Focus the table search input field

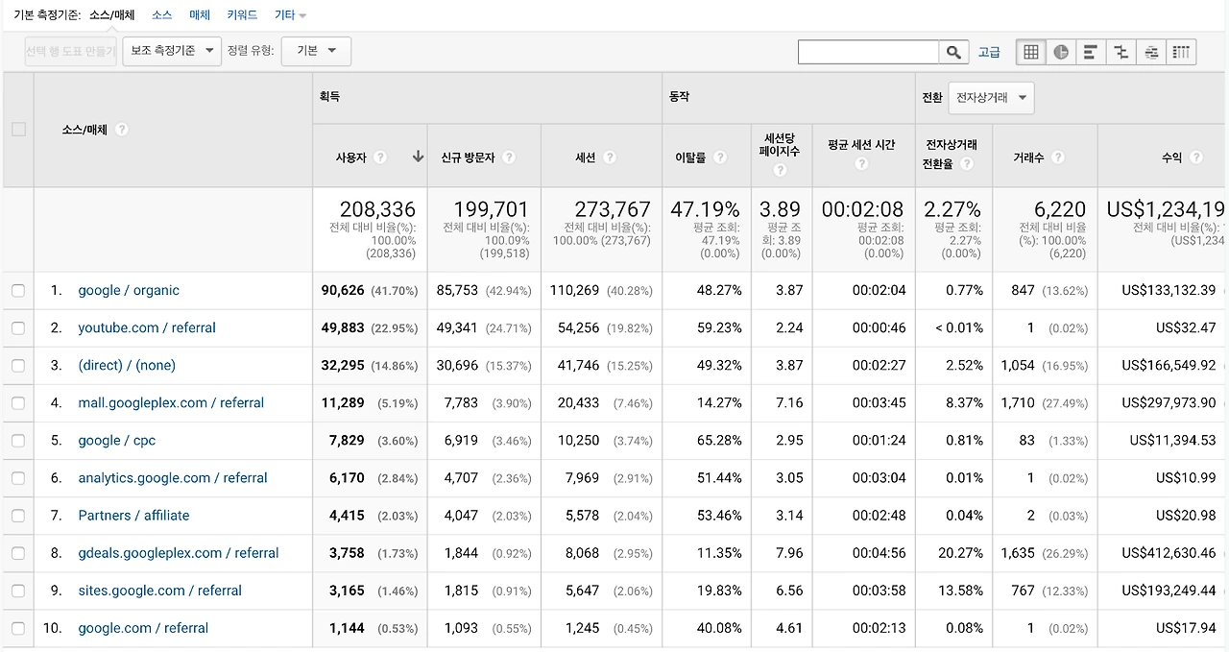pyautogui.click(x=868, y=52)
